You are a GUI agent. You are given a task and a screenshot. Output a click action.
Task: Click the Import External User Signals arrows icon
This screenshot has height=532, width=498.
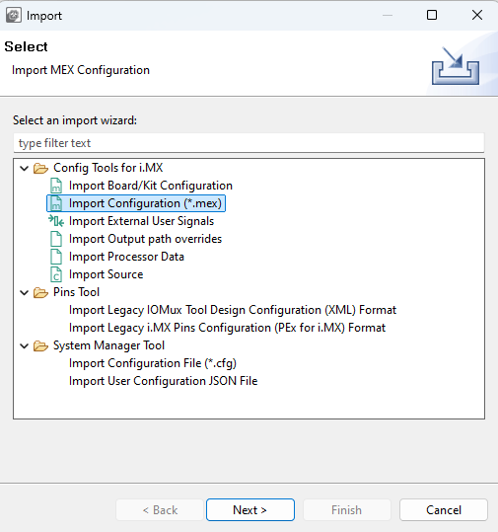click(56, 221)
